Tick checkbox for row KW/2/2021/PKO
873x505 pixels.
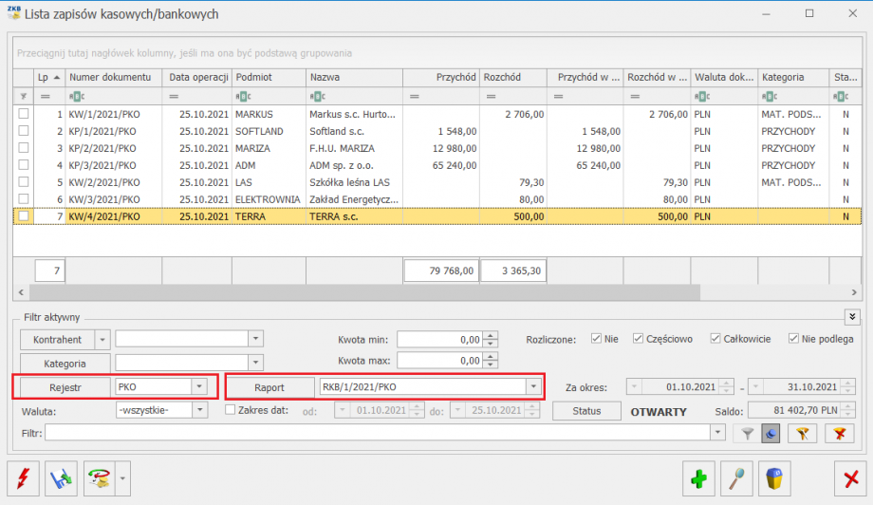pos(24,182)
